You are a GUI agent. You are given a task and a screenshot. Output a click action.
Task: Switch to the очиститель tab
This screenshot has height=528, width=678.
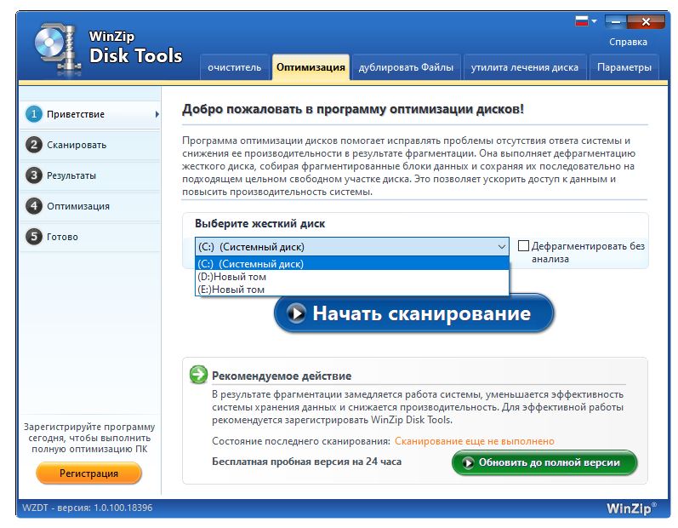234,67
